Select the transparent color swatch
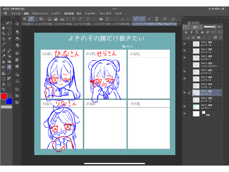 pyautogui.click(x=7, y=107)
